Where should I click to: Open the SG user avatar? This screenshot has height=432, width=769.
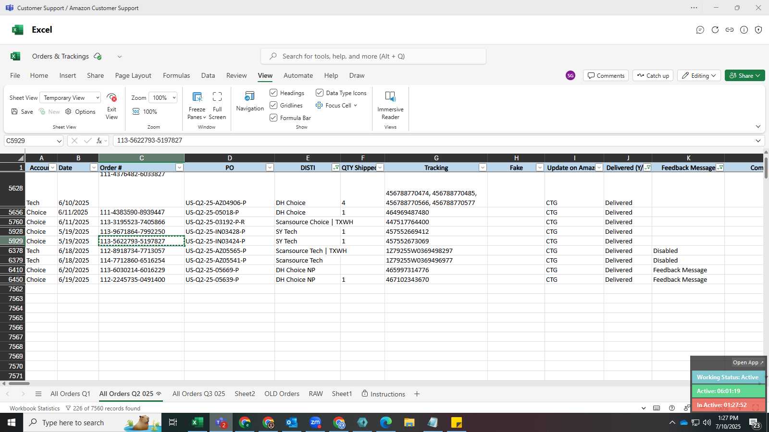tap(571, 75)
